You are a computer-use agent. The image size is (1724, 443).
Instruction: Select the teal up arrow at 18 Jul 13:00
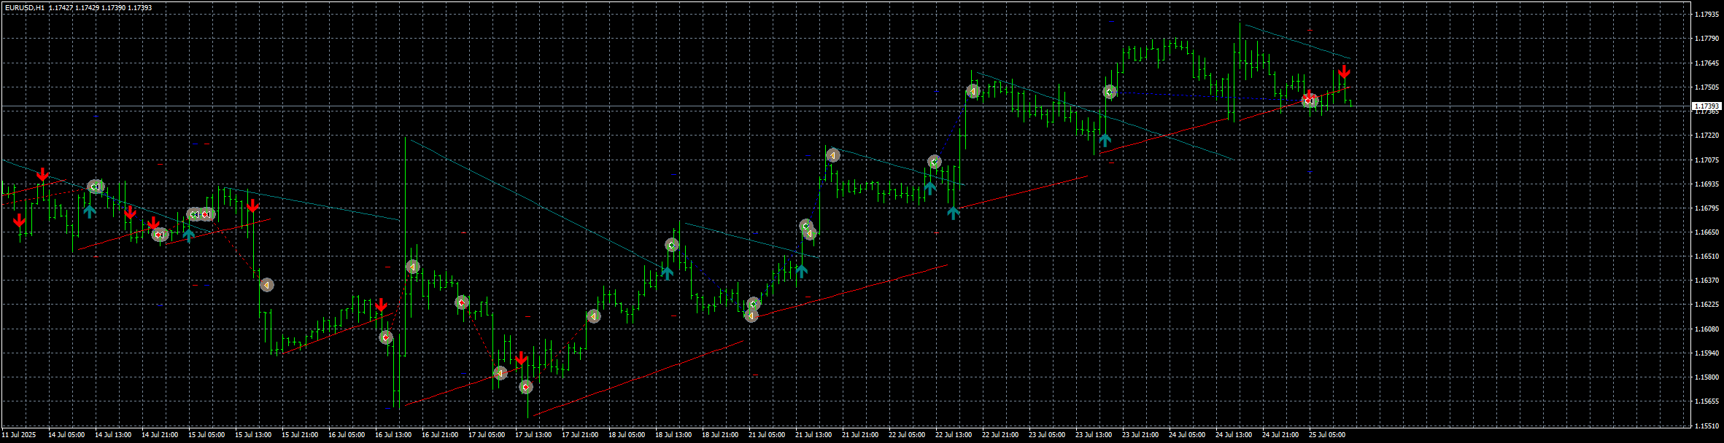pyautogui.click(x=667, y=273)
